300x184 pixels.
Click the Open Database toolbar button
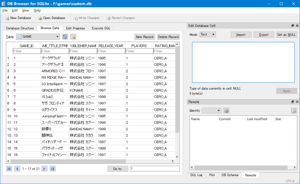click(52, 18)
